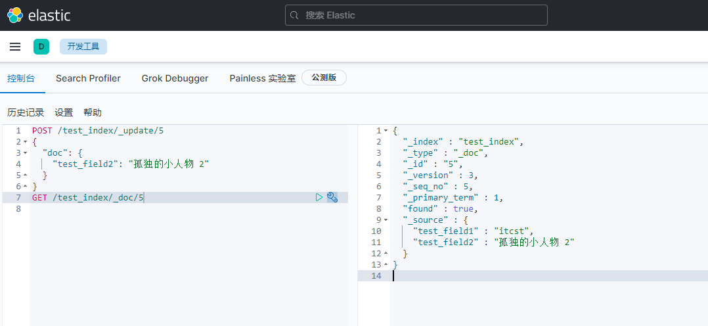Fold the "_source" block in response
708x326 pixels.
386,220
